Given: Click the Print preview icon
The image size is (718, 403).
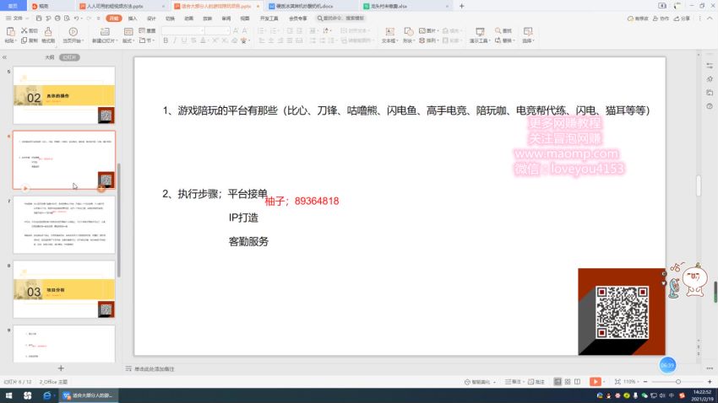Looking at the screenshot, I should point(67,19).
